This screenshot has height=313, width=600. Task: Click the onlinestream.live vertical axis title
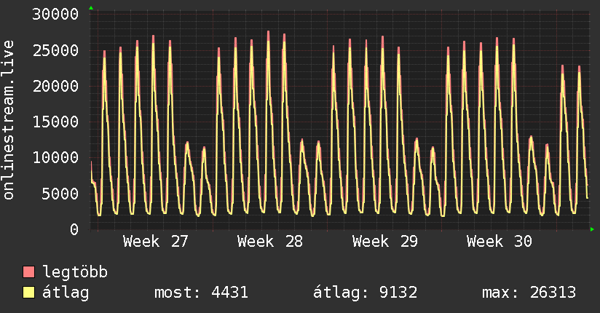8,120
